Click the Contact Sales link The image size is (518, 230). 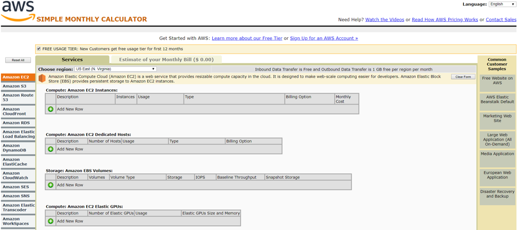(501, 20)
